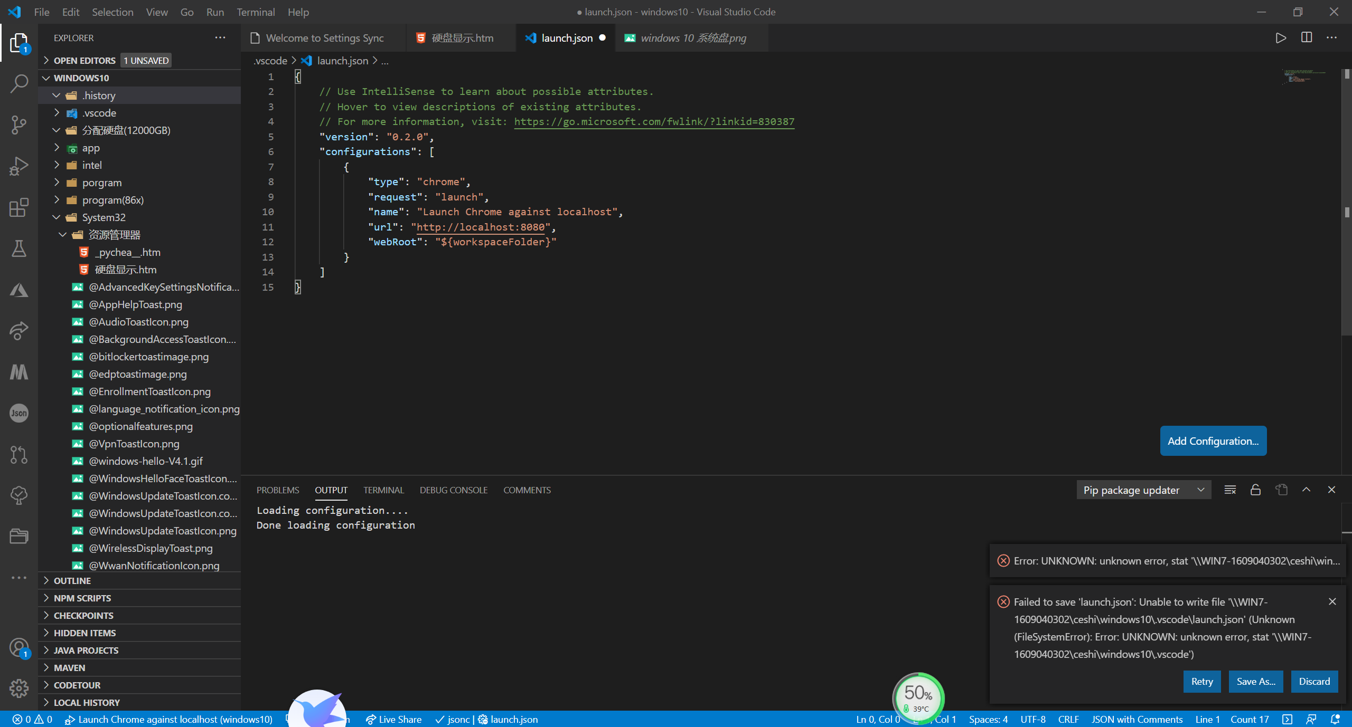Expand the .vscode folder
The height and width of the screenshot is (727, 1352).
tap(139, 113)
